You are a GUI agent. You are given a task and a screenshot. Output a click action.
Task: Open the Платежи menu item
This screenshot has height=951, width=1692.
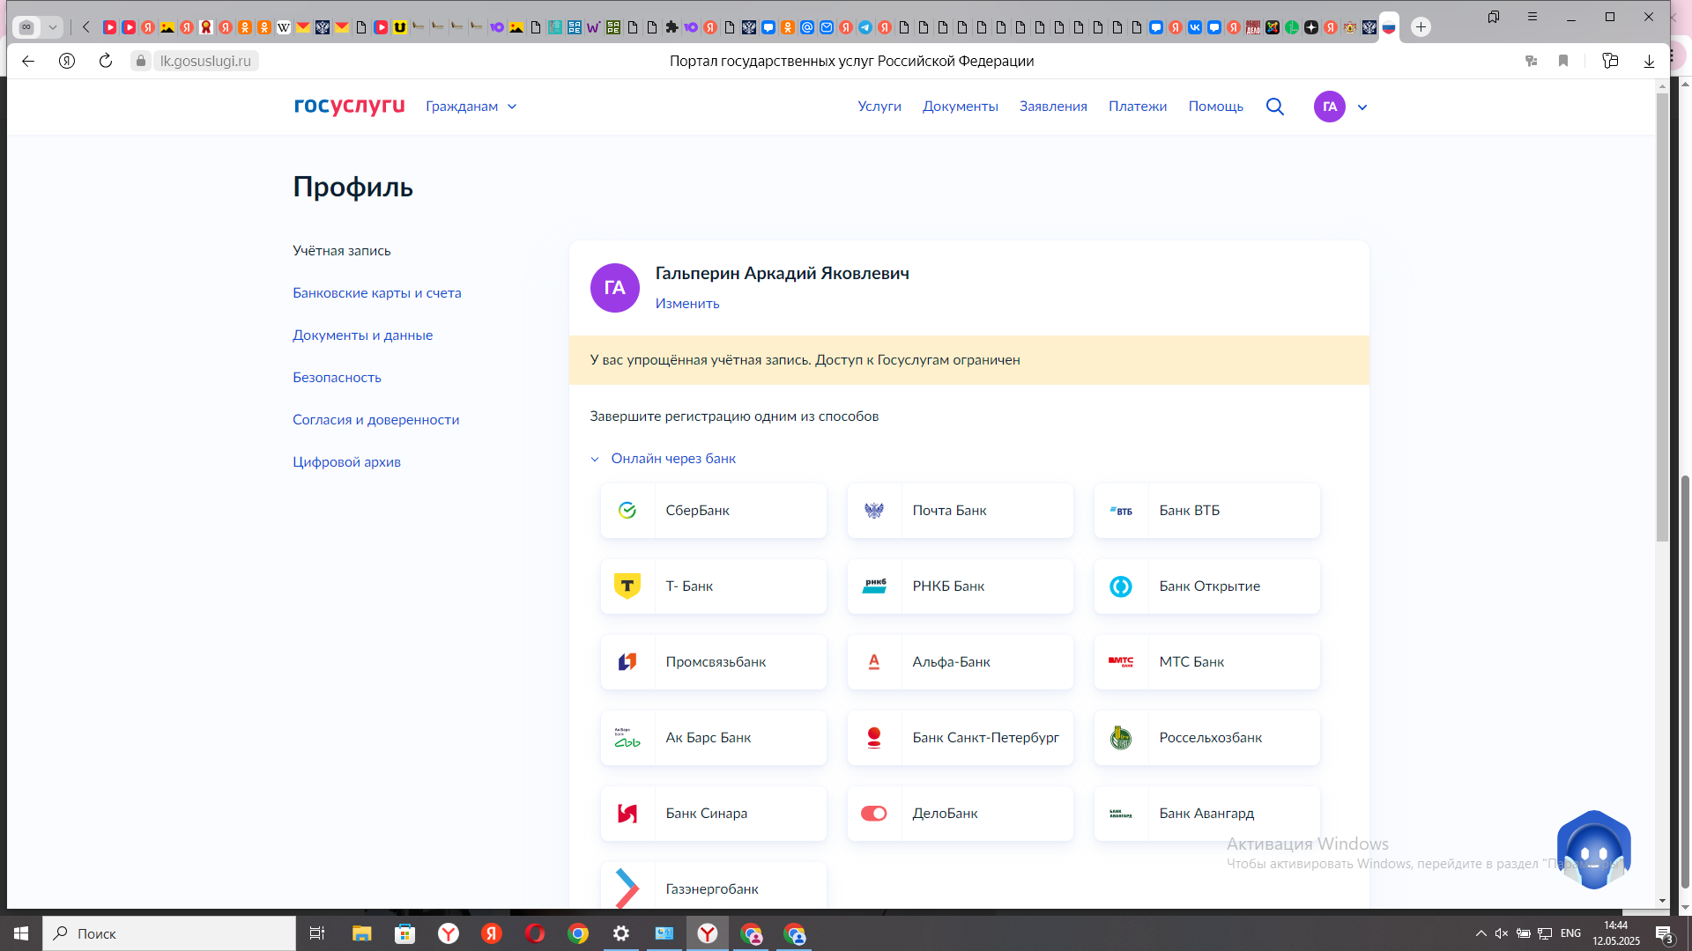(1137, 107)
